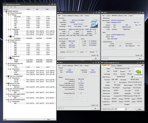Click the BIOS save chip icon in GPU-Z
148x123 pixels.
(132, 77)
